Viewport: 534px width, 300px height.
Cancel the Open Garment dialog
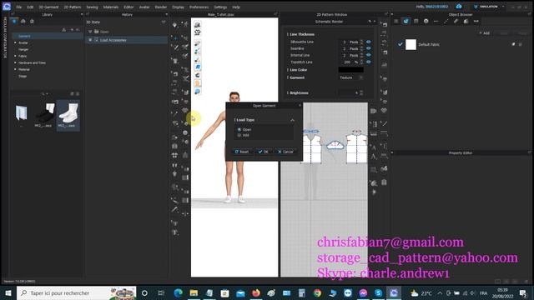285,152
